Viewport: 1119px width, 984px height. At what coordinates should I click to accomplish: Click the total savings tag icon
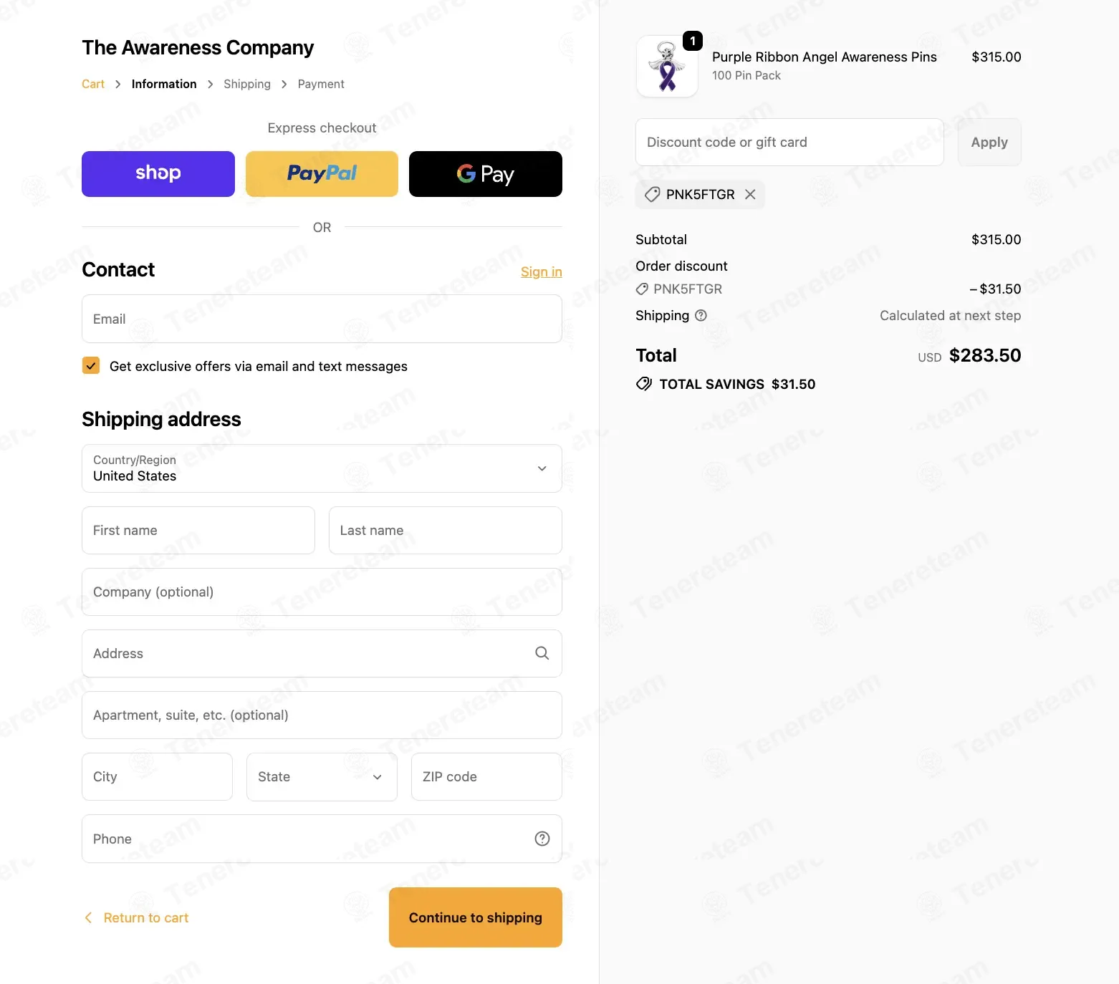(644, 384)
